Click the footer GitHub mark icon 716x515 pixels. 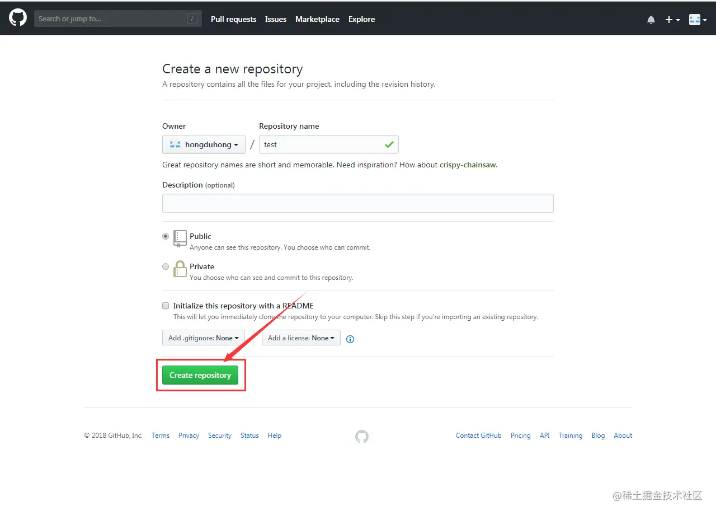pyautogui.click(x=362, y=437)
